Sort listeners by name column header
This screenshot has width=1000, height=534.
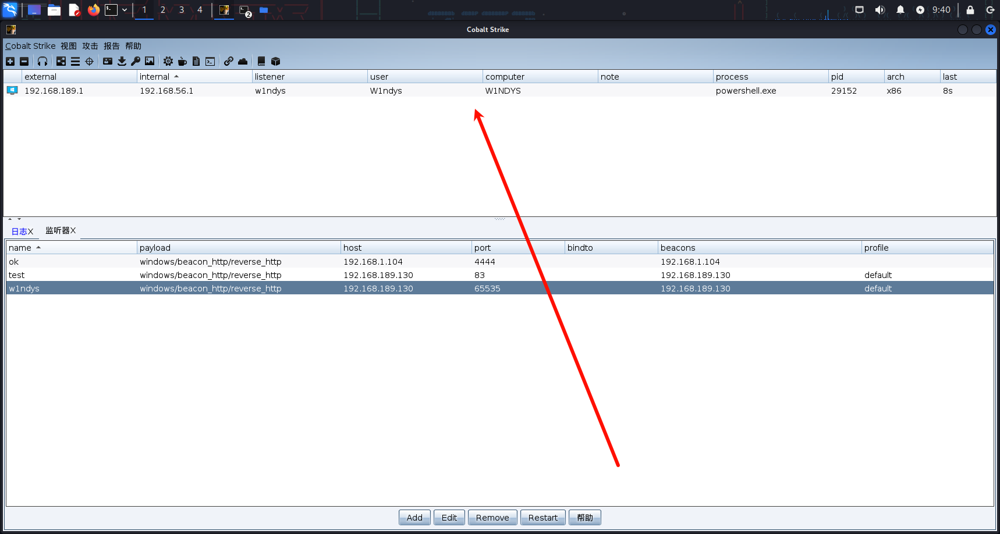(20, 248)
